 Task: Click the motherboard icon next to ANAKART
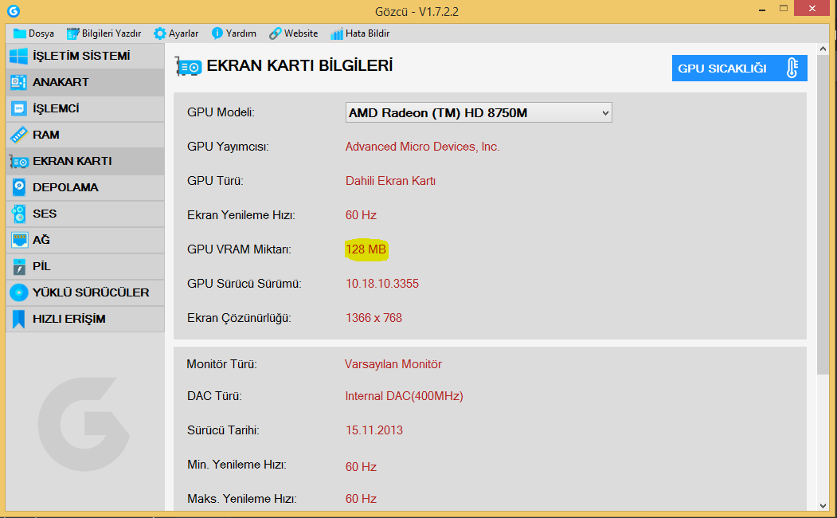[18, 82]
